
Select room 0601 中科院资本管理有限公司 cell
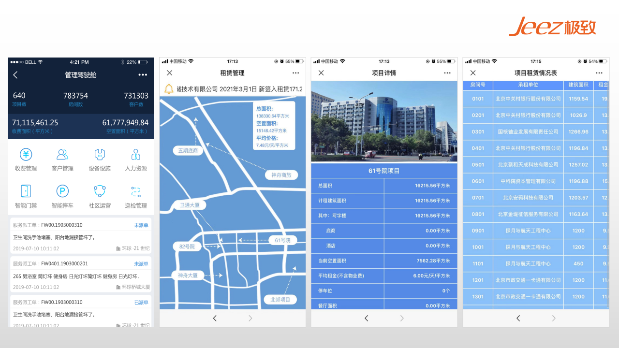tap(528, 181)
